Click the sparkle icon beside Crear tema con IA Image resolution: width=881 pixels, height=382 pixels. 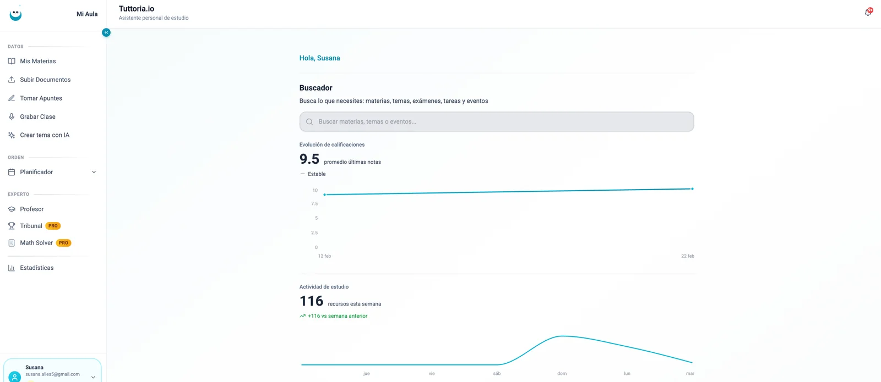point(12,135)
